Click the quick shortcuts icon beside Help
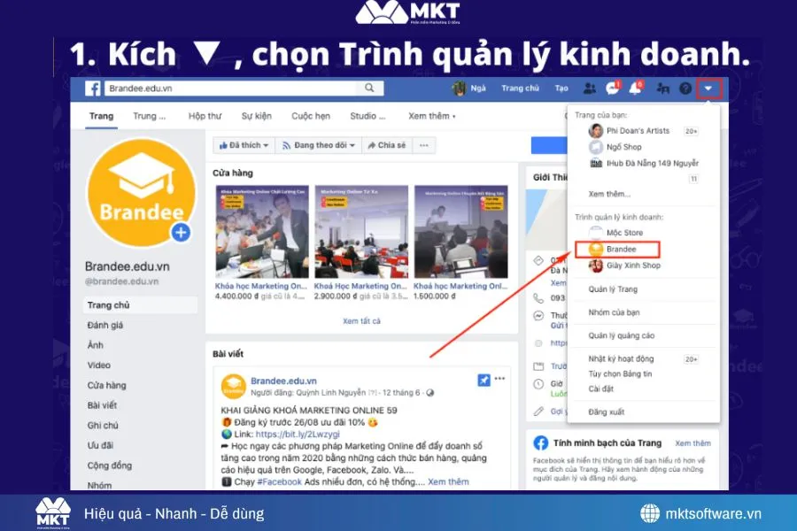Image resolution: width=797 pixels, height=531 pixels. point(662,88)
